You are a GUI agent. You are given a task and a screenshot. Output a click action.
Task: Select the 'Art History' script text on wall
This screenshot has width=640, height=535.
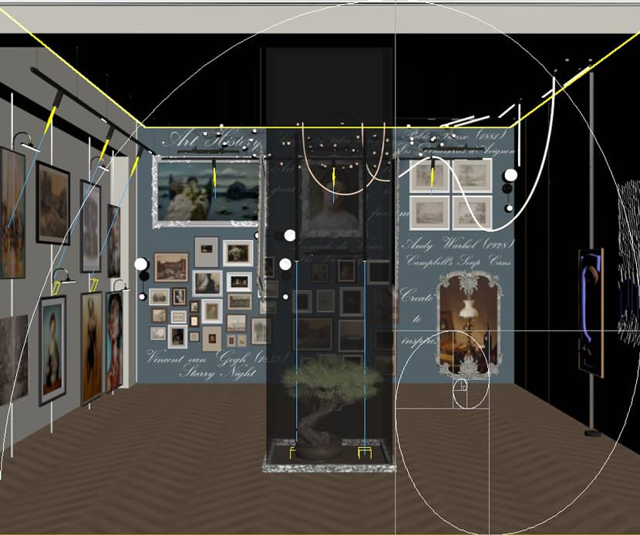click(x=211, y=140)
